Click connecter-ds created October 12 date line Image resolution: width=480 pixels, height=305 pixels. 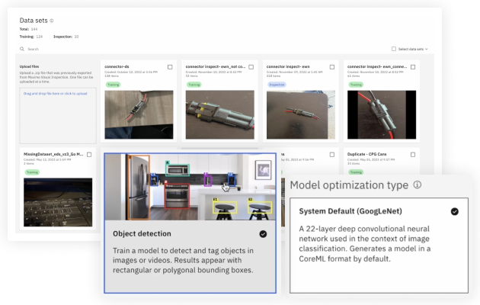131,72
